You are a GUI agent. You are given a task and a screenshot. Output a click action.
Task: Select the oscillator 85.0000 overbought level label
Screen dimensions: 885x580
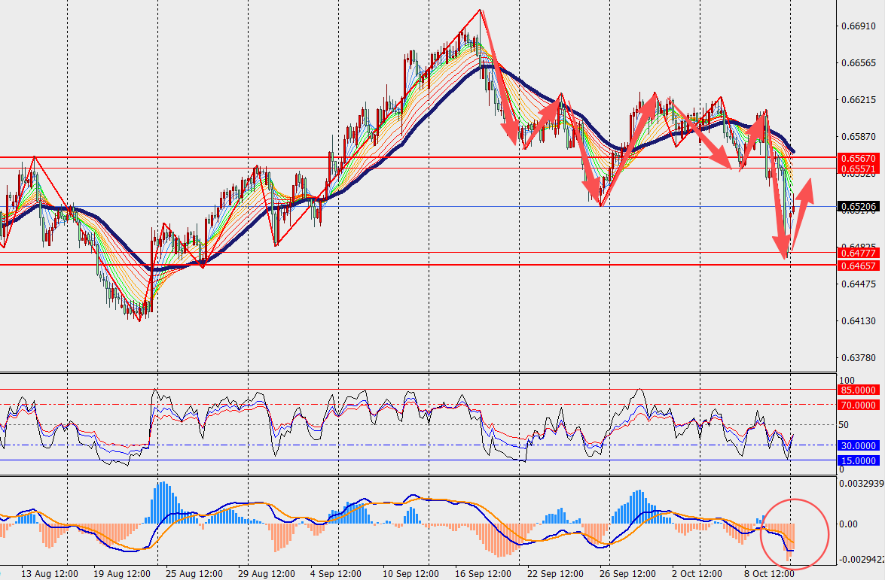858,390
